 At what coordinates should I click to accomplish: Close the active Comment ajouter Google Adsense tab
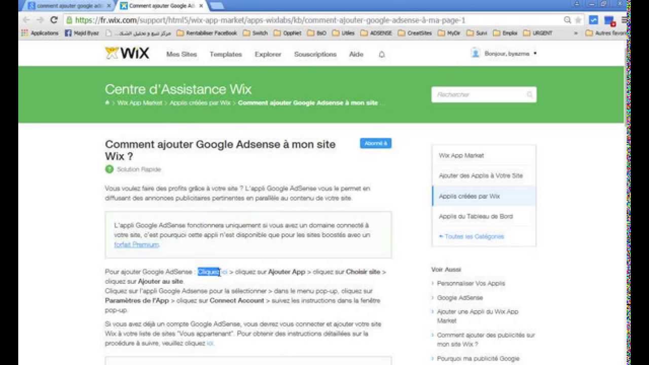pyautogui.click(x=201, y=6)
